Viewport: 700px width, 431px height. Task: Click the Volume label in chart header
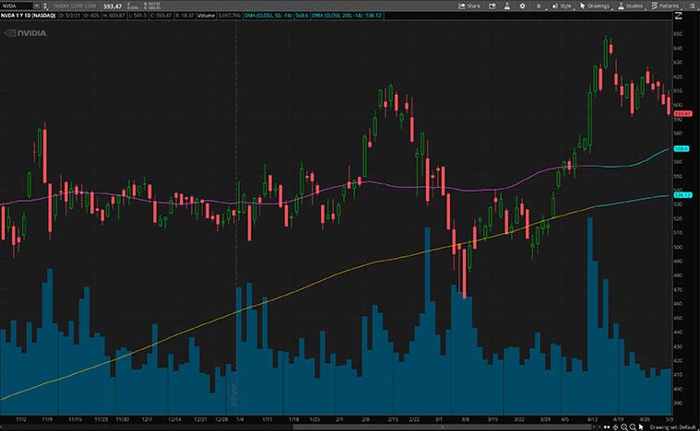pos(205,17)
